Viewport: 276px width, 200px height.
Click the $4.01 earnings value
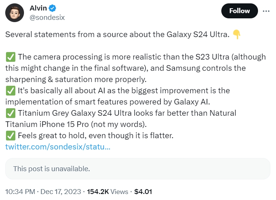tap(143, 191)
